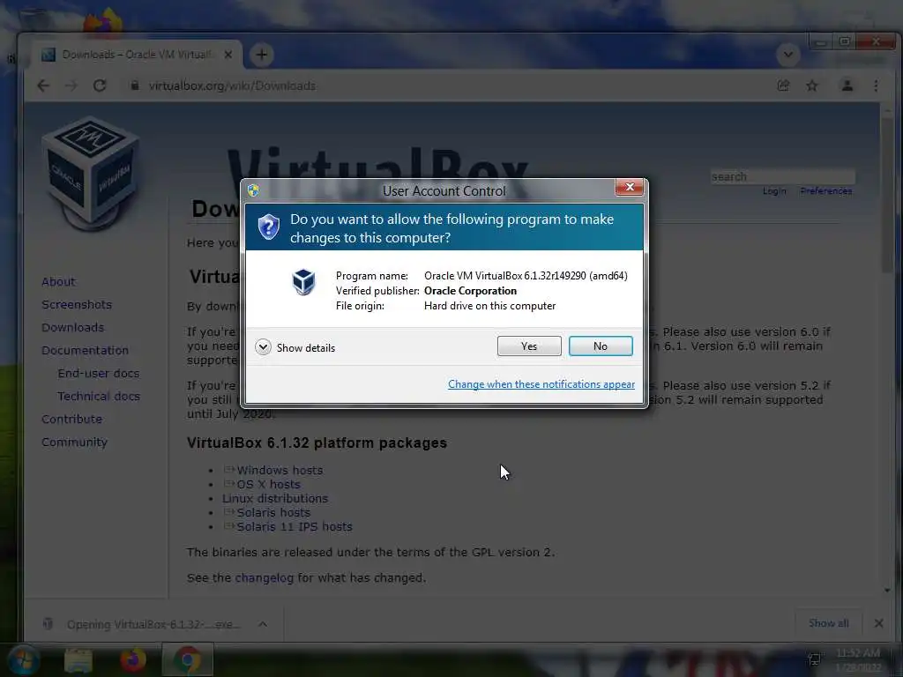The image size is (903, 677).
Task: Open the Community sidebar link
Action: [74, 443]
